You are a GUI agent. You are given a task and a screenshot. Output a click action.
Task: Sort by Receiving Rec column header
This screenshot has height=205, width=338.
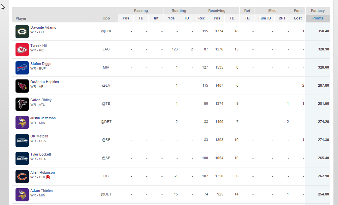point(201,18)
